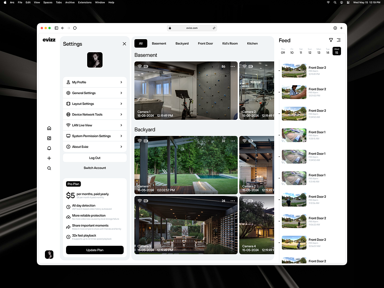
Task: Toggle the All cameras filter pill
Action: (x=141, y=43)
